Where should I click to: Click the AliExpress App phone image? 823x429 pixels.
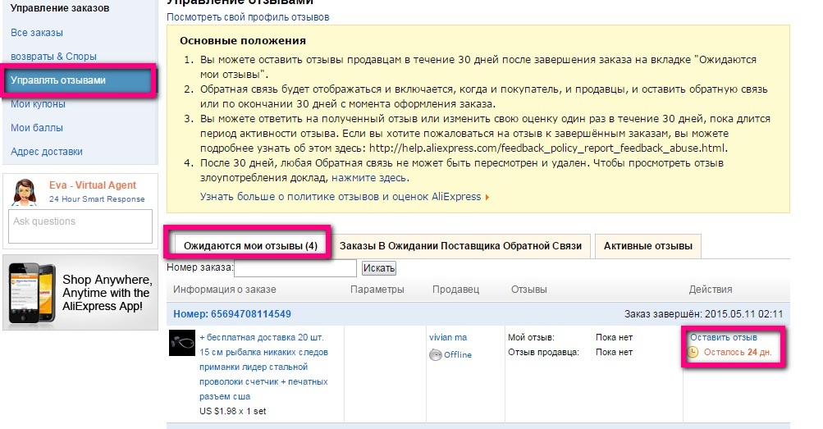point(30,292)
